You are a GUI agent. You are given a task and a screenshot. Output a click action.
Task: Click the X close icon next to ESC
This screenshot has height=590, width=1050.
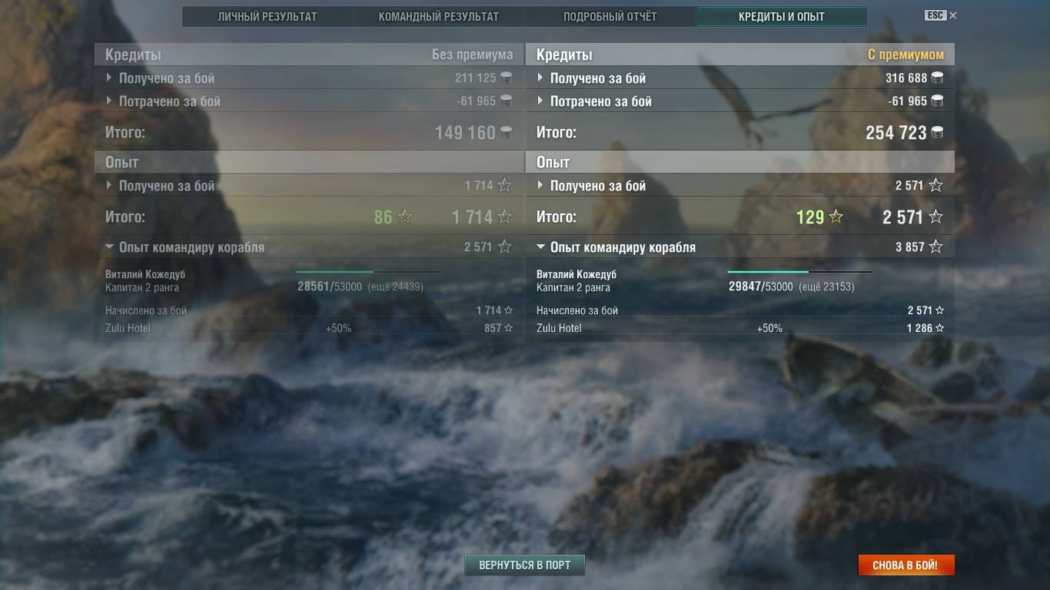click(953, 15)
